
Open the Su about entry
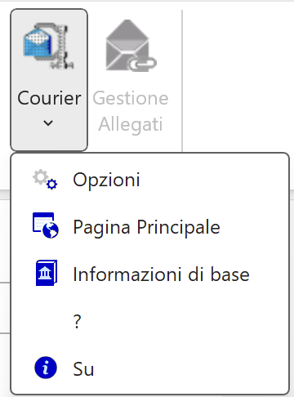click(x=149, y=369)
